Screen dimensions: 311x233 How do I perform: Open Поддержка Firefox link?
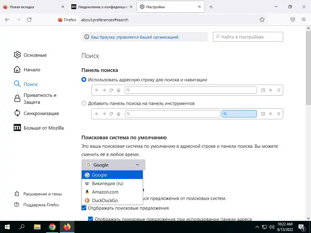click(37, 205)
